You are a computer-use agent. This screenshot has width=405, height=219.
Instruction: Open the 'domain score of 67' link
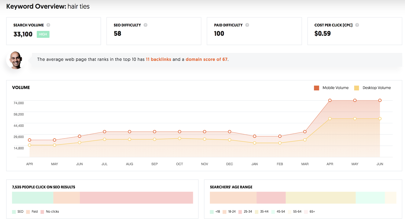tap(207, 59)
